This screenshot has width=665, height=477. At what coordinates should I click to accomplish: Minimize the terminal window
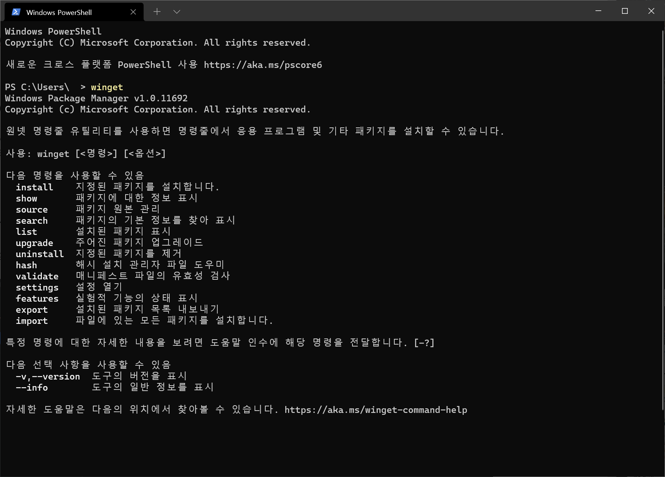tap(598, 11)
